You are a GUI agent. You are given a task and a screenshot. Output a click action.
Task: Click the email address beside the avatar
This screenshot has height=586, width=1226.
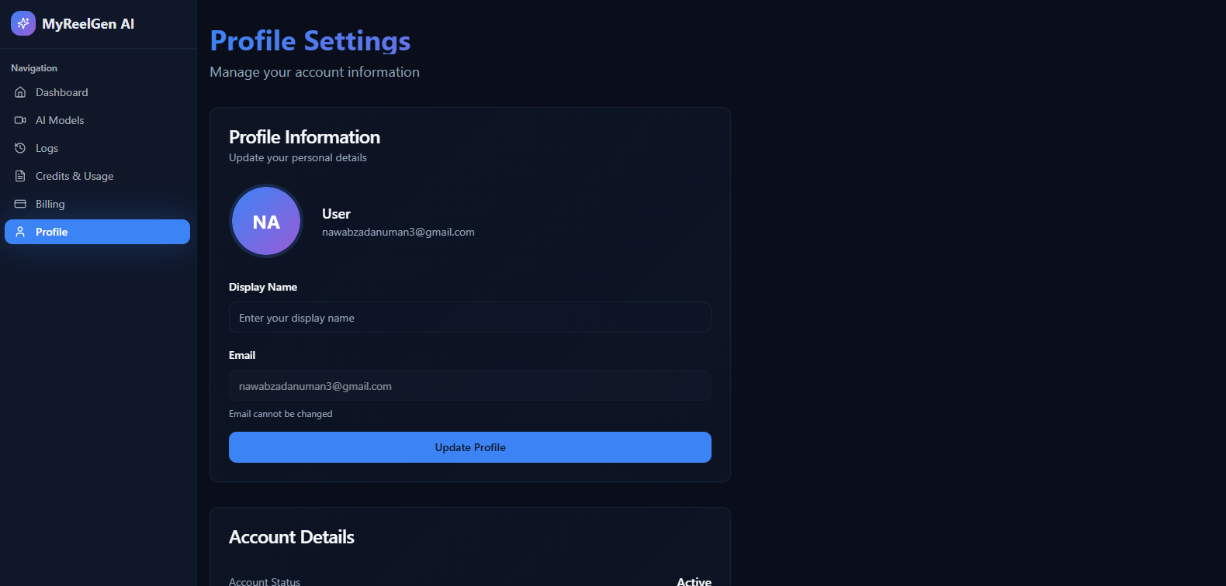click(x=398, y=232)
